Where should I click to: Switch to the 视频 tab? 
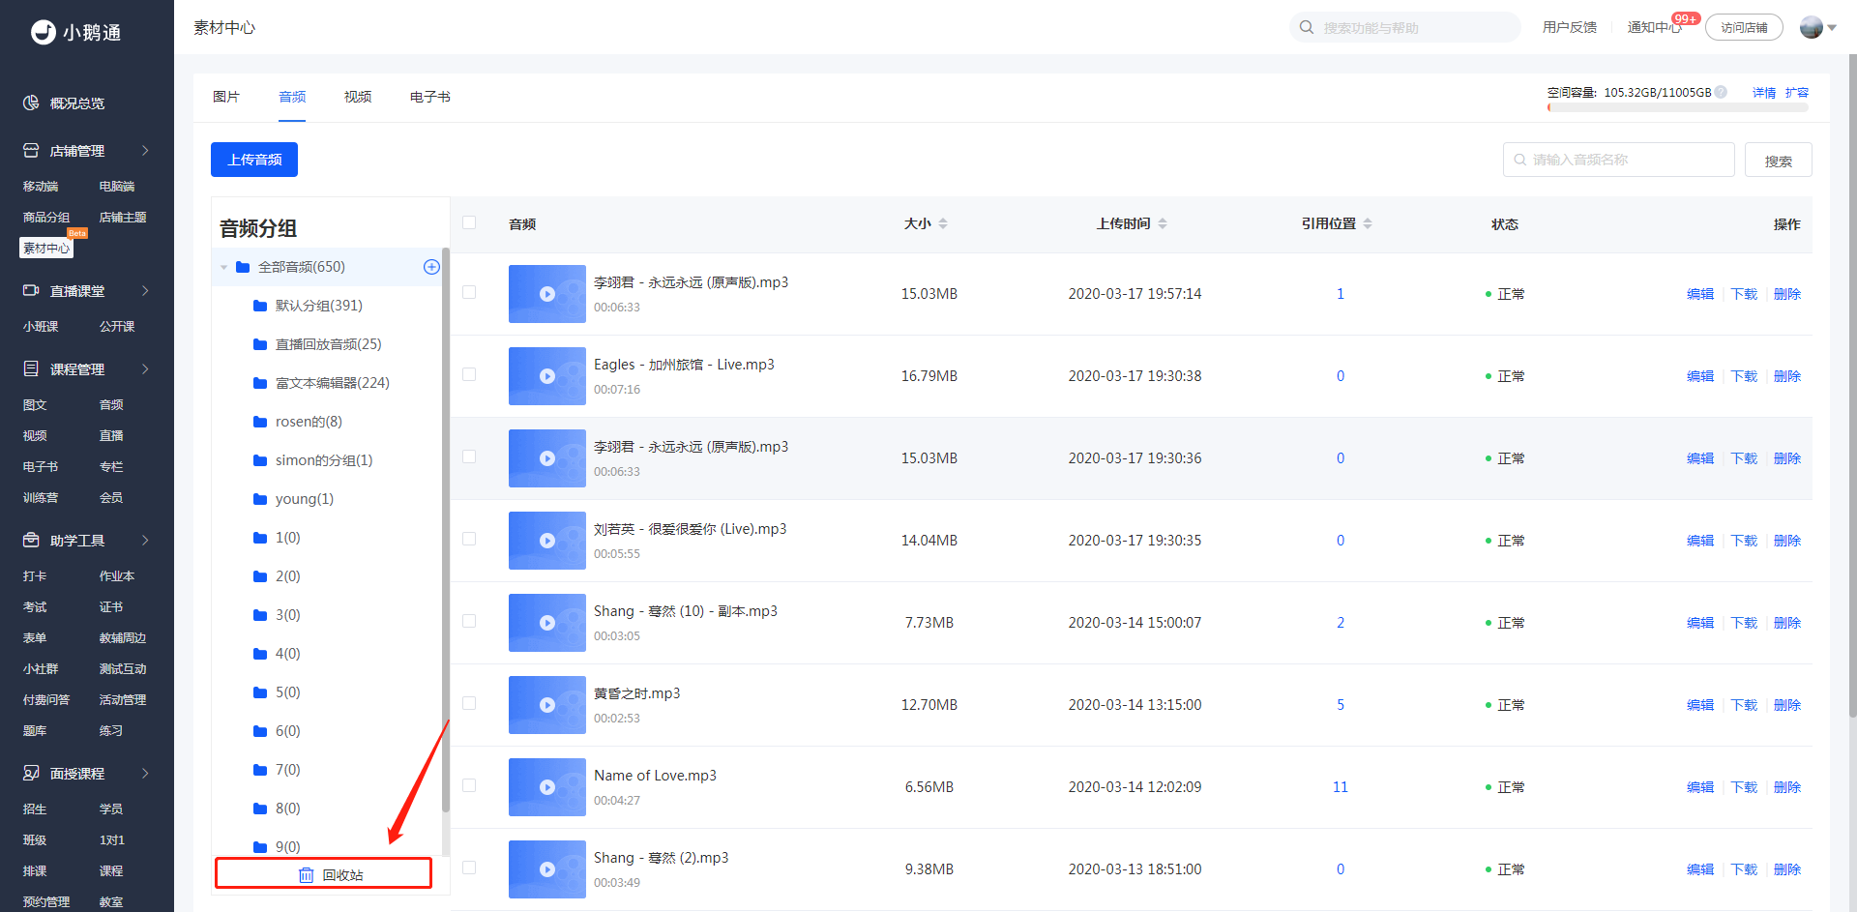click(x=358, y=97)
